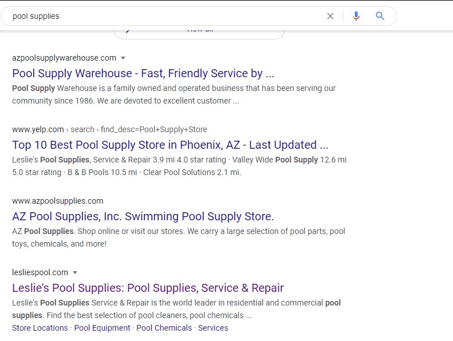Open 'Pool Supply Warehouse - Fast, Friendly Service' result
The height and width of the screenshot is (341, 453).
pos(143,73)
